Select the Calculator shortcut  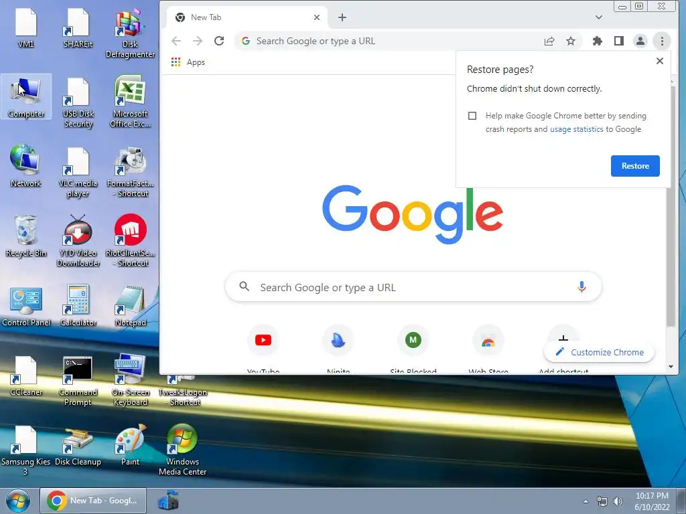78,306
